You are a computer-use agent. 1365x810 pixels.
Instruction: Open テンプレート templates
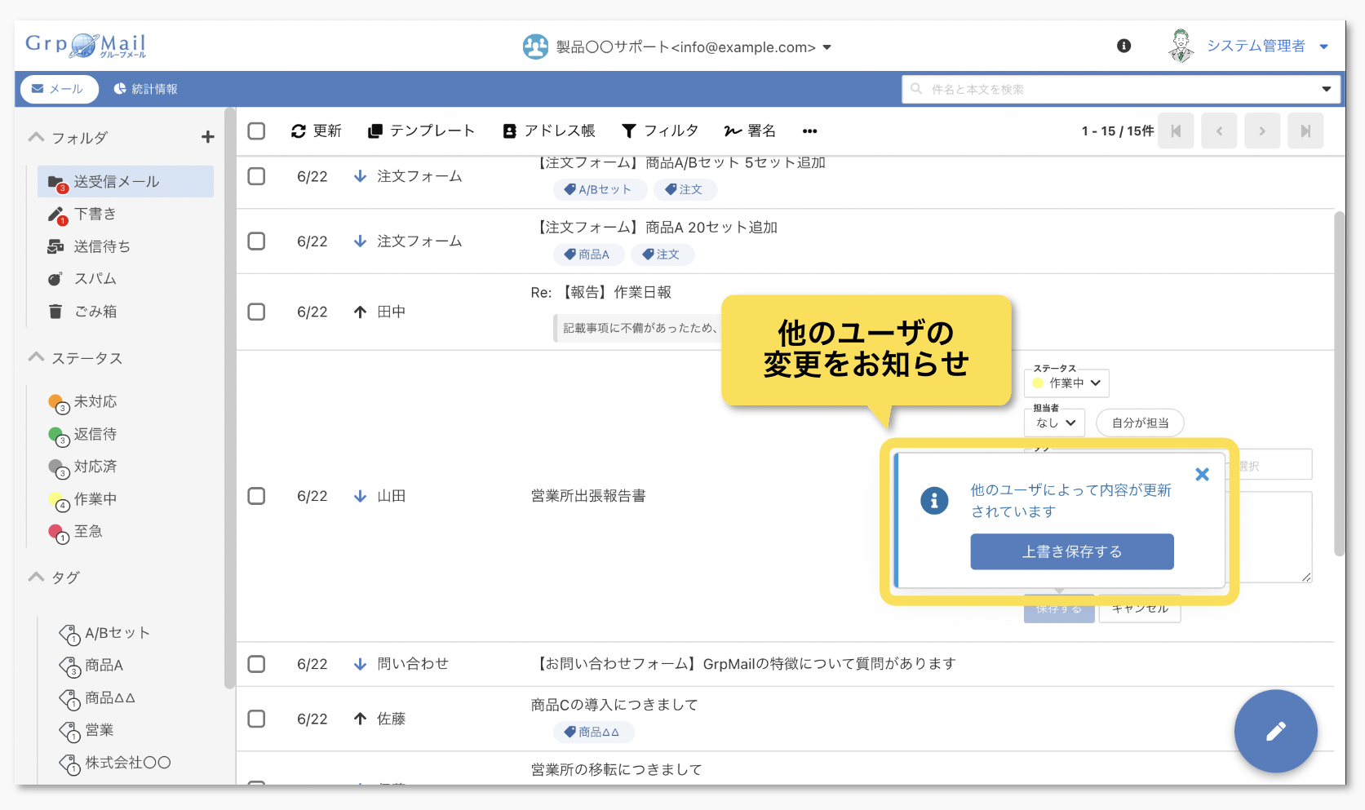coord(421,131)
